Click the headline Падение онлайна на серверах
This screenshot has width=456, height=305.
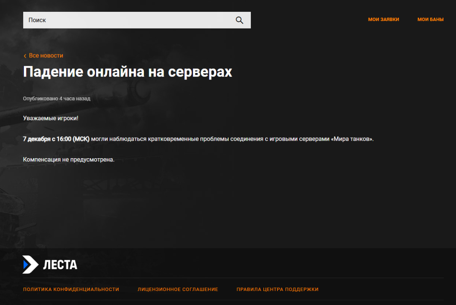pos(128,72)
